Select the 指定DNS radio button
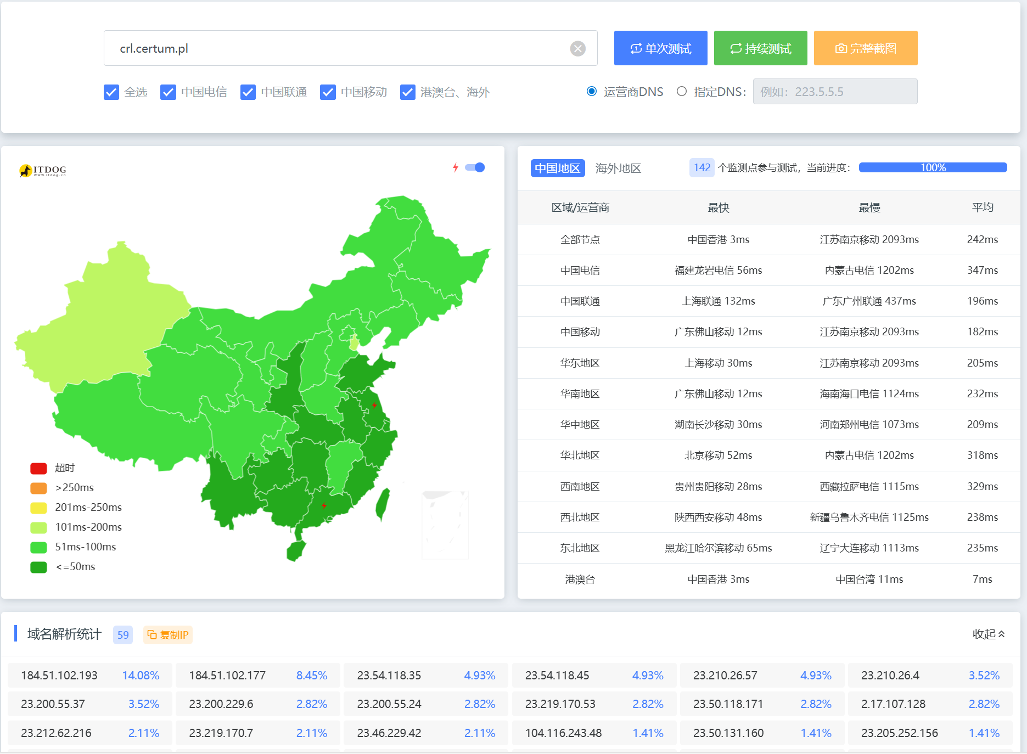Screen dimensions: 1027x754 pos(681,92)
